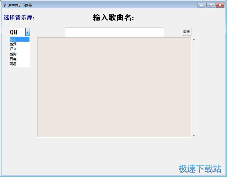This screenshot has height=177, width=227.
Task: Choose 虾米 from the music library list
Action: pos(19,49)
